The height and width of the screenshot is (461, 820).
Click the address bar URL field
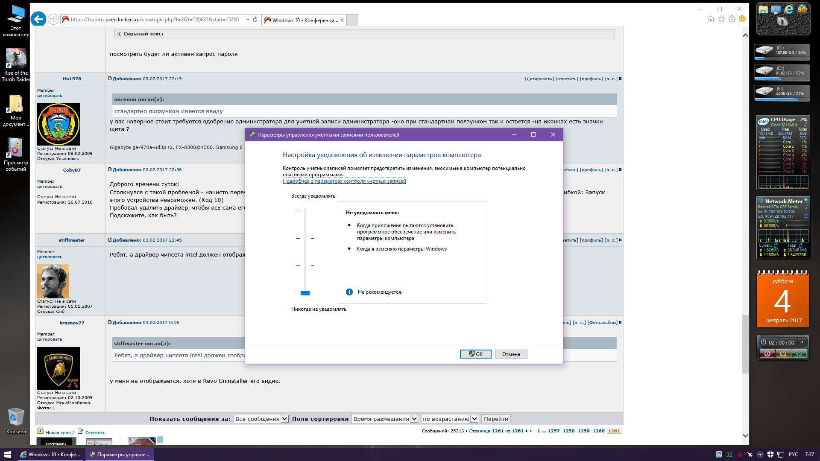155,20
